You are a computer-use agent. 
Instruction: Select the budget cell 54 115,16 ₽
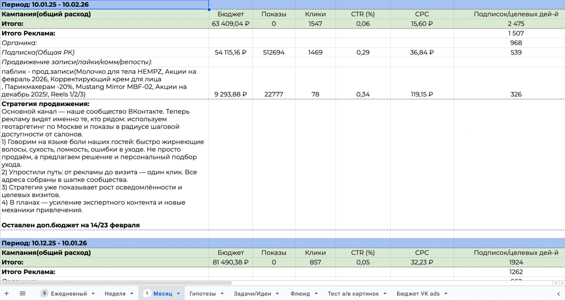click(231, 53)
